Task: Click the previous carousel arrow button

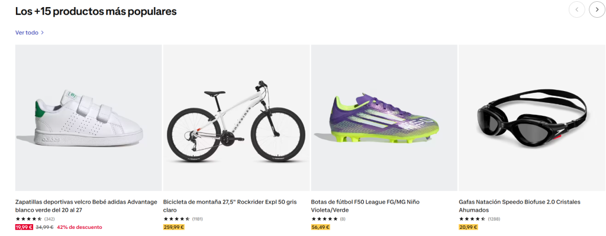Action: [x=577, y=9]
